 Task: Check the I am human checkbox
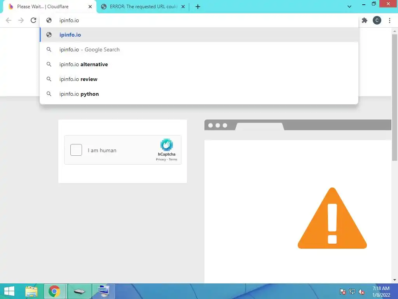coord(76,150)
